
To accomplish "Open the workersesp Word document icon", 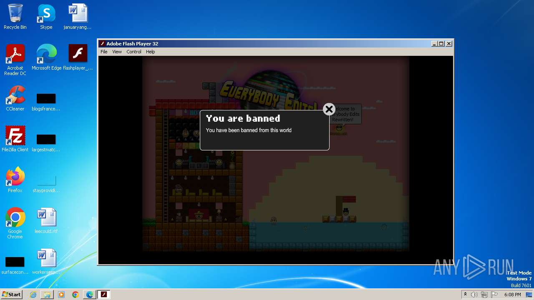I will tap(46, 262).
